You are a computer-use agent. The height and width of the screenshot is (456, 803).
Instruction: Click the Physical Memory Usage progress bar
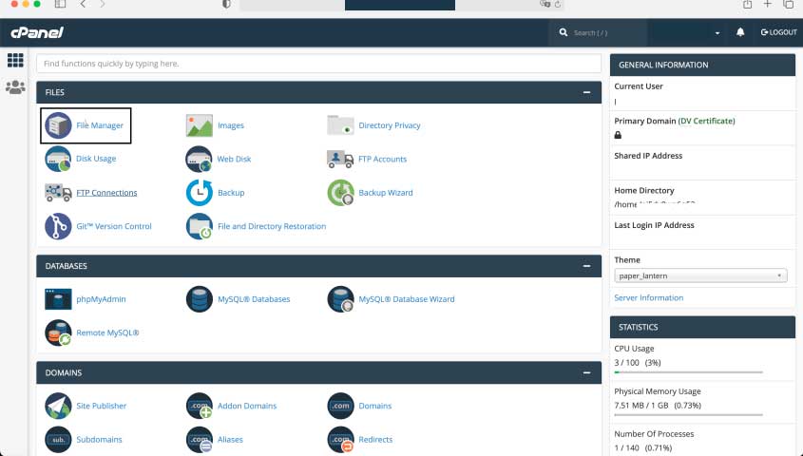(x=688, y=415)
